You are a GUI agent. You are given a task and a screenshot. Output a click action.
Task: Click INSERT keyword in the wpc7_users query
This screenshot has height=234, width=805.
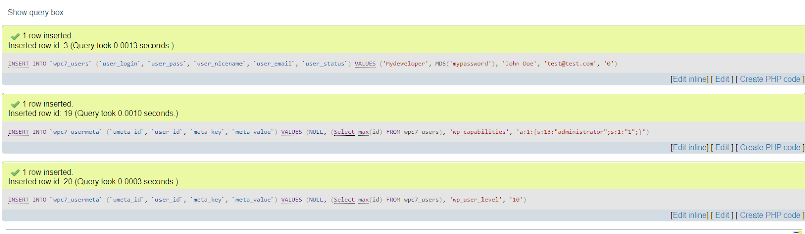point(18,64)
